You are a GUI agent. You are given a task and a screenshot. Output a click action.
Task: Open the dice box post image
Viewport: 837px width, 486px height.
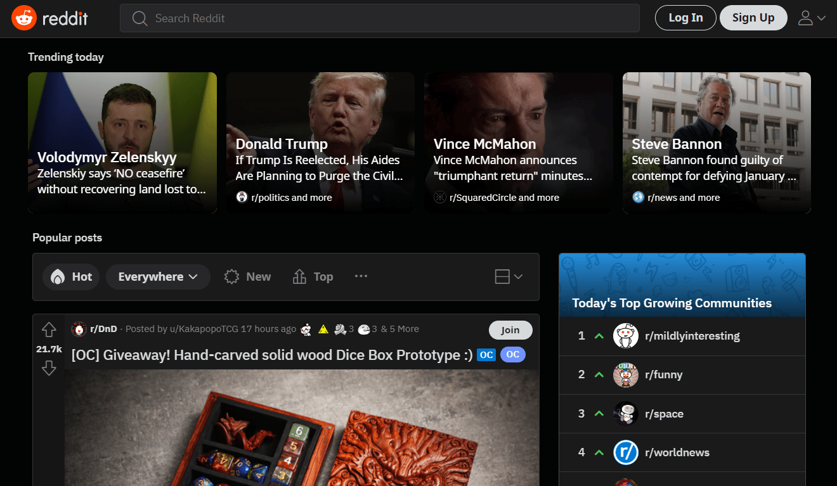click(x=302, y=428)
